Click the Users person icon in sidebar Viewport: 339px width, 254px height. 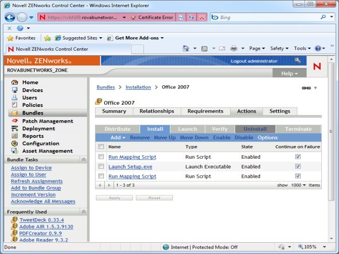pos(14,97)
